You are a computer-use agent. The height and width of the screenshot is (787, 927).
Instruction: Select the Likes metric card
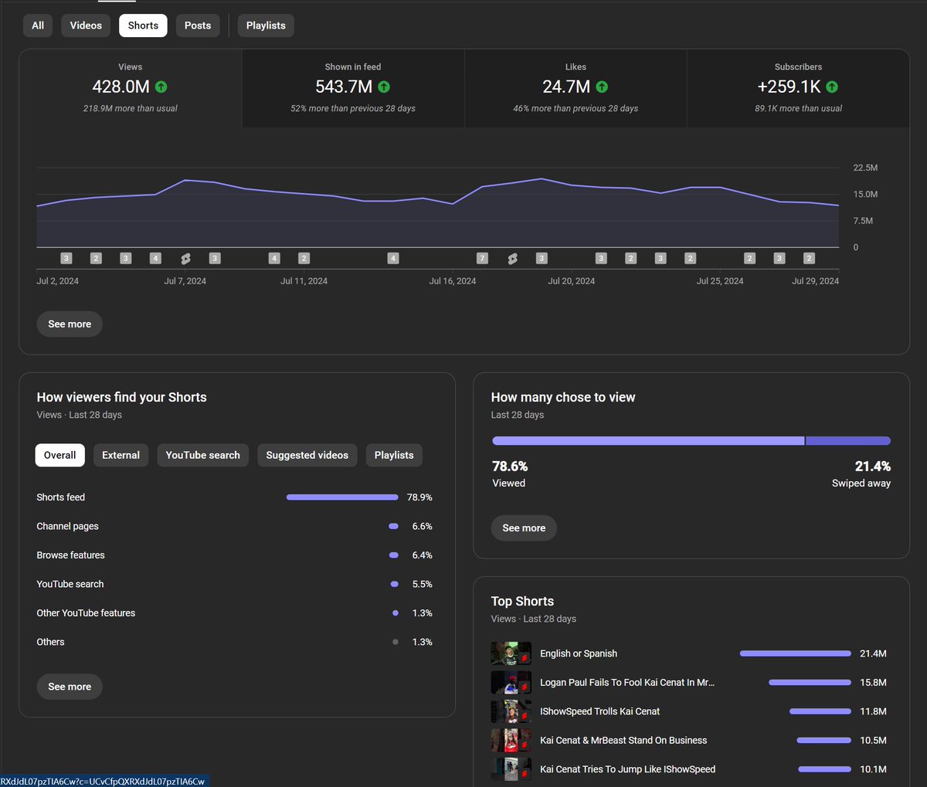tap(576, 88)
